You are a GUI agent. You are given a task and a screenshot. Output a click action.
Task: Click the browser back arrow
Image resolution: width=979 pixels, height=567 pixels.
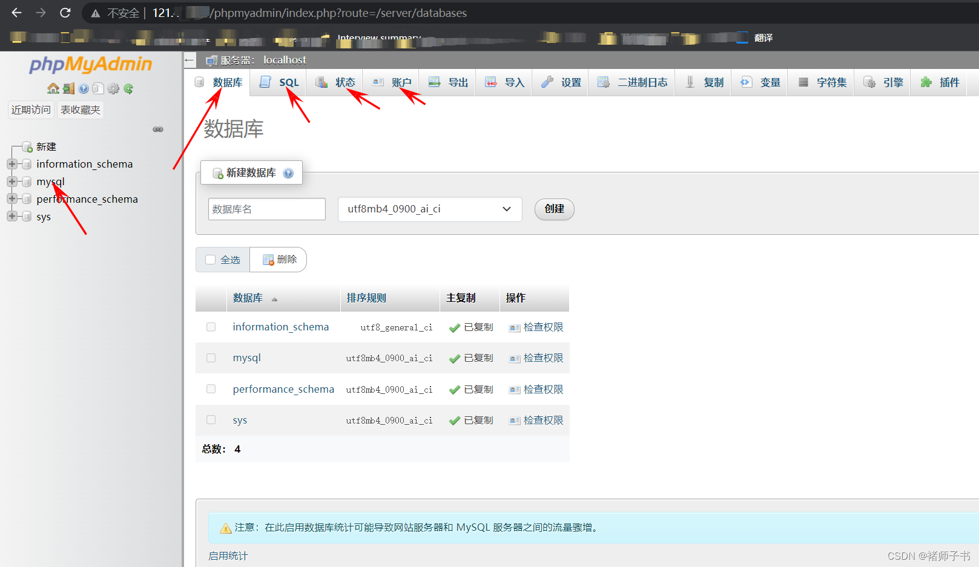[x=16, y=13]
